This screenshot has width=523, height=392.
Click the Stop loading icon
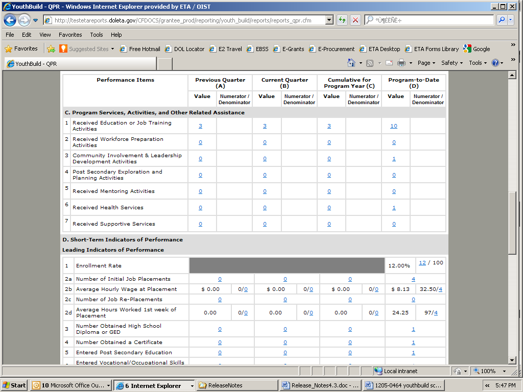pos(355,20)
